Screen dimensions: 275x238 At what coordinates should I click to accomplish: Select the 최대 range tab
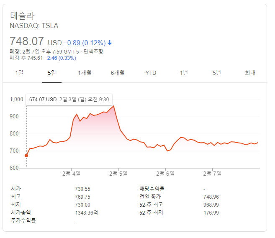pos(250,73)
